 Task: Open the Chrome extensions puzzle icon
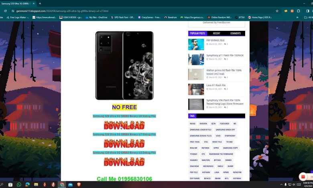(299, 11)
